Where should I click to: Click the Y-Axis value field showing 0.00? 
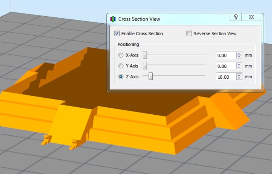(x=226, y=66)
